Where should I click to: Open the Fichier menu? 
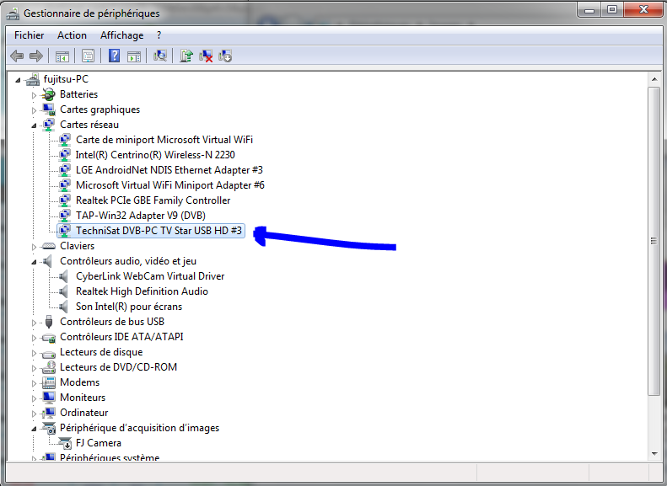coord(29,35)
